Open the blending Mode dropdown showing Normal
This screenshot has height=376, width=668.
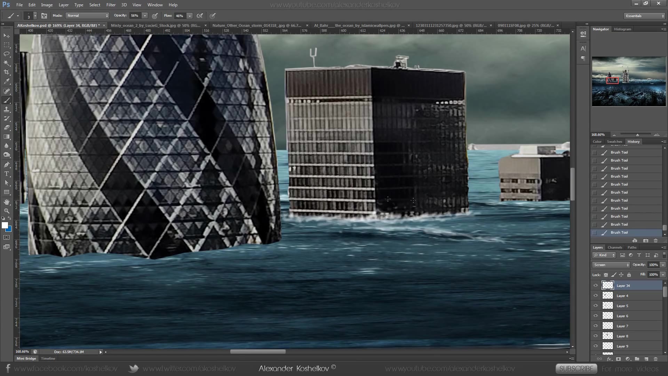(x=87, y=16)
